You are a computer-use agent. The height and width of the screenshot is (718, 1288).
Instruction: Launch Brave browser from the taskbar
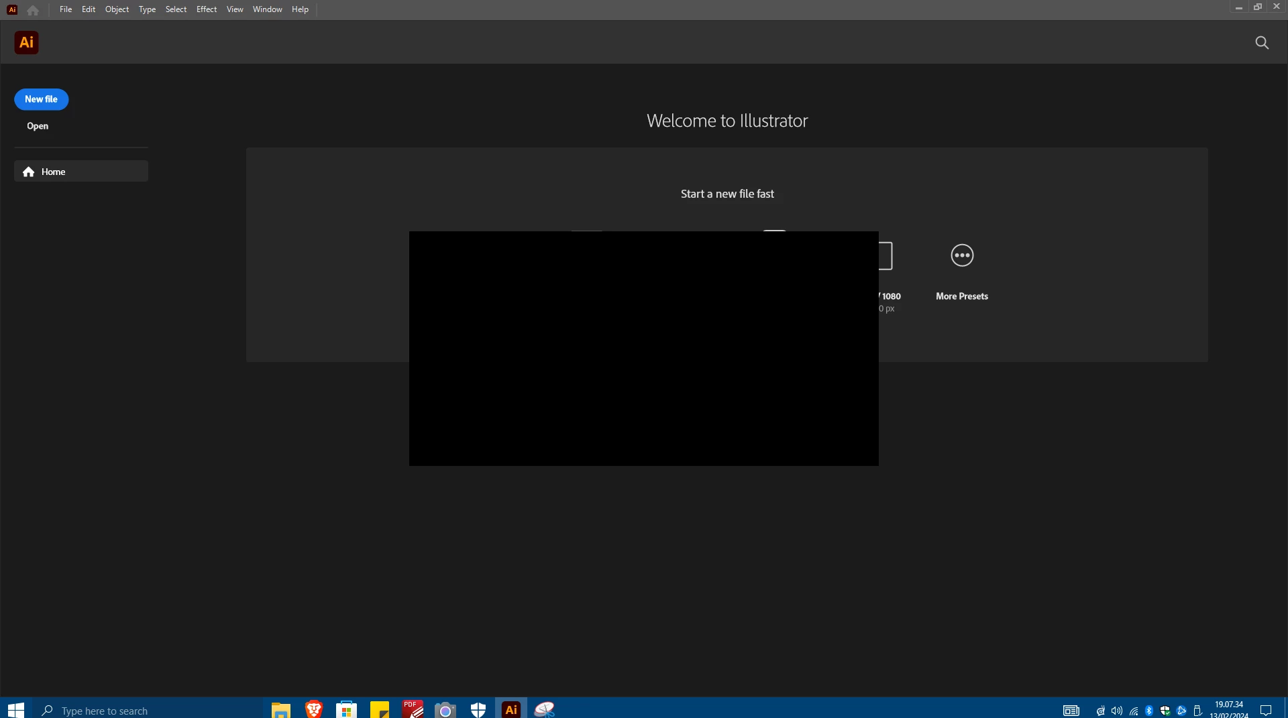[x=313, y=710]
